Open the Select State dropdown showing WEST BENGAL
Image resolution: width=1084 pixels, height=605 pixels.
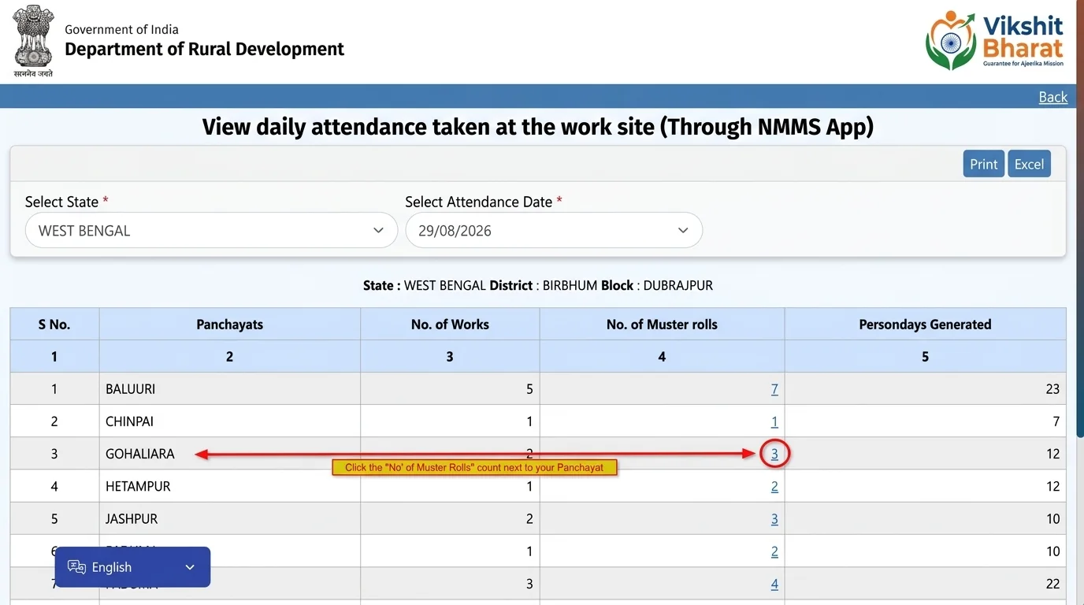(211, 231)
